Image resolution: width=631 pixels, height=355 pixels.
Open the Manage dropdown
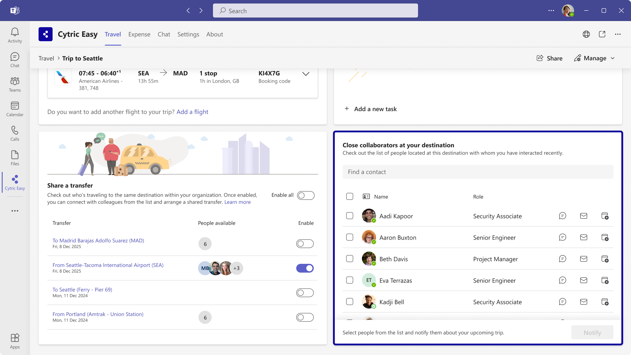(x=594, y=58)
